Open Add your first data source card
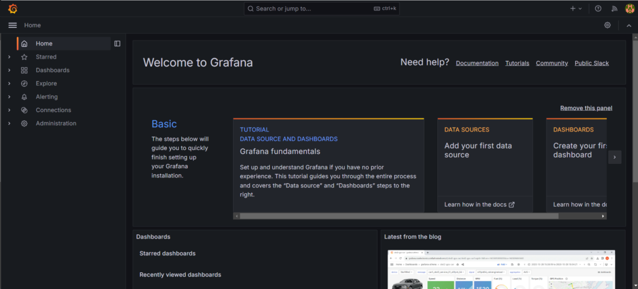Screen dimensions: 638x289 point(485,165)
